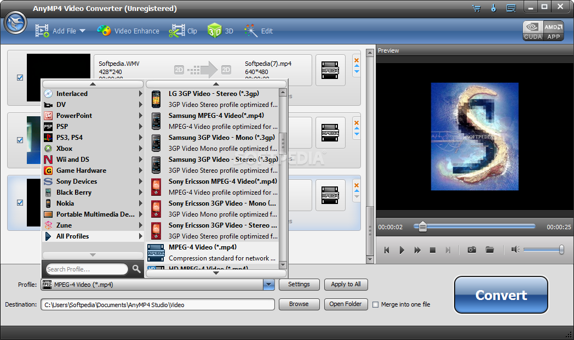This screenshot has height=340, width=574.
Task: Expand the PowerPoint category
Action: [141, 115]
